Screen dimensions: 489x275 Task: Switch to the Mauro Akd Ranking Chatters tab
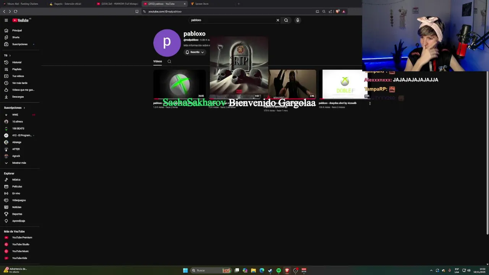(23, 4)
